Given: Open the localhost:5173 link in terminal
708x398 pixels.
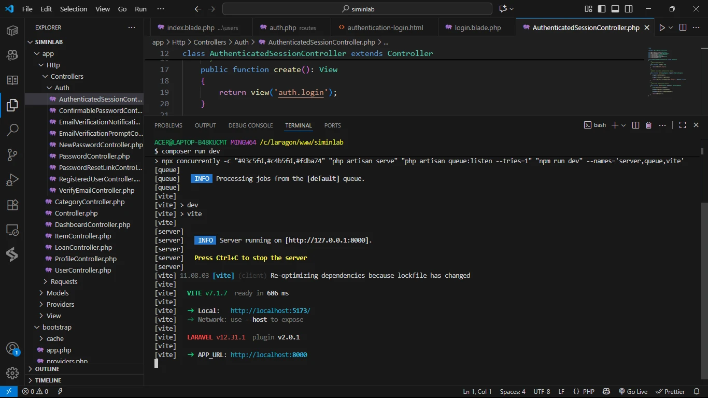Looking at the screenshot, I should point(270,310).
